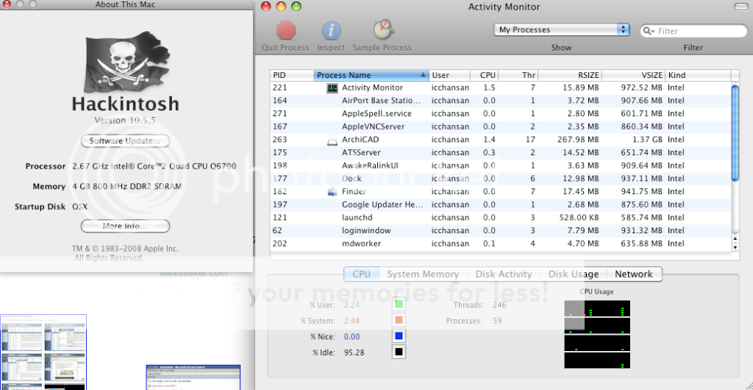Click the process list scroll up arrow
753x390 pixels.
(x=735, y=238)
